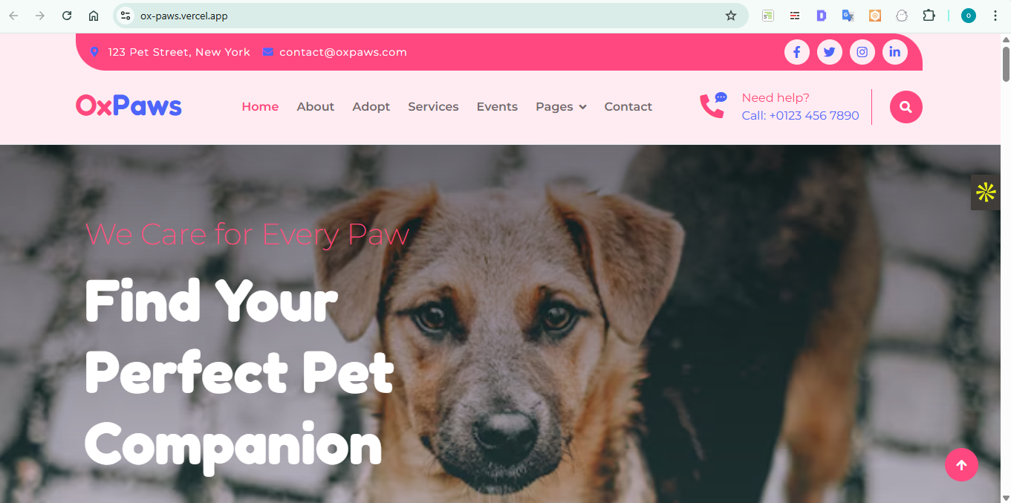This screenshot has width=1011, height=503.
Task: Select the Services nav item
Action: pos(433,107)
